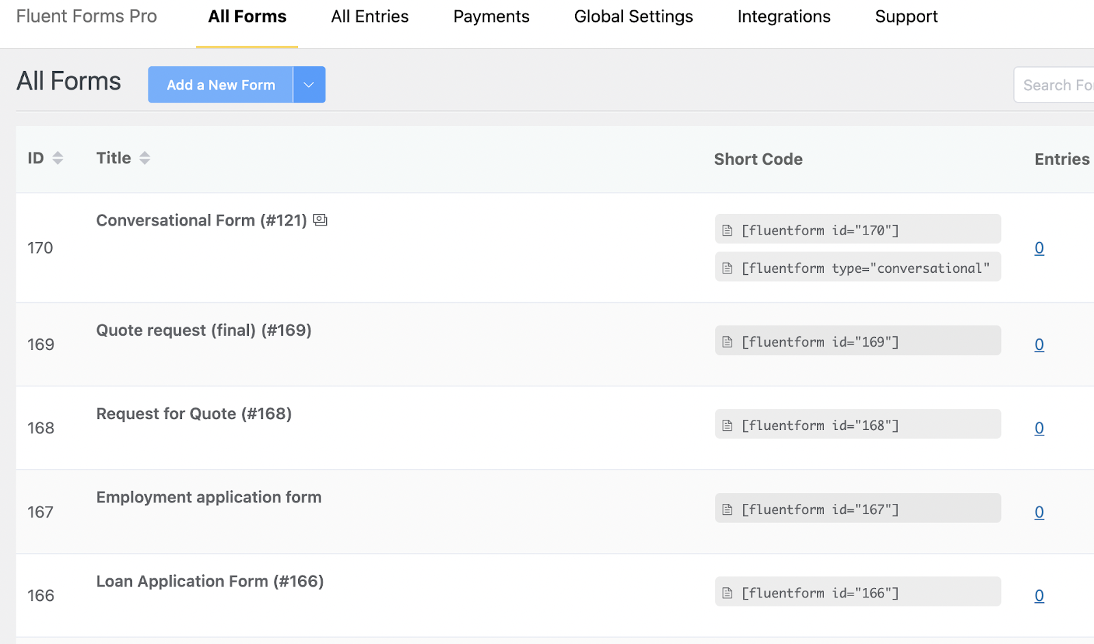
Task: Copy the fluentform id="167" shortcode icon
Action: tap(728, 509)
